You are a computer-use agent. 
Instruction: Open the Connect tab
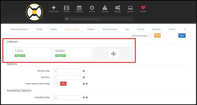click(141, 29)
